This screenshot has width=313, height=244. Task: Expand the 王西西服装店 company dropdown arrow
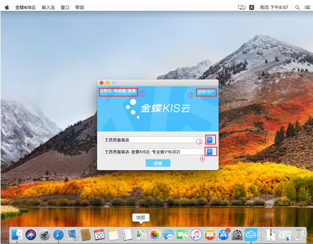click(209, 140)
